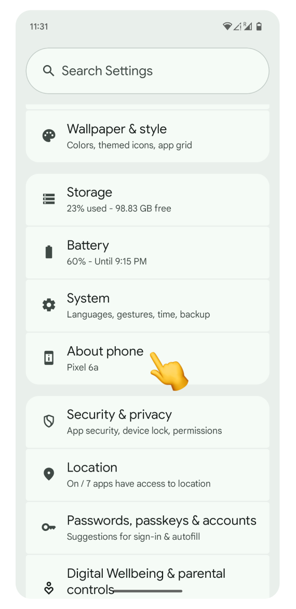Tap the Digital Wellbeing heart icon
This screenshot has width=296, height=609.
tap(49, 588)
